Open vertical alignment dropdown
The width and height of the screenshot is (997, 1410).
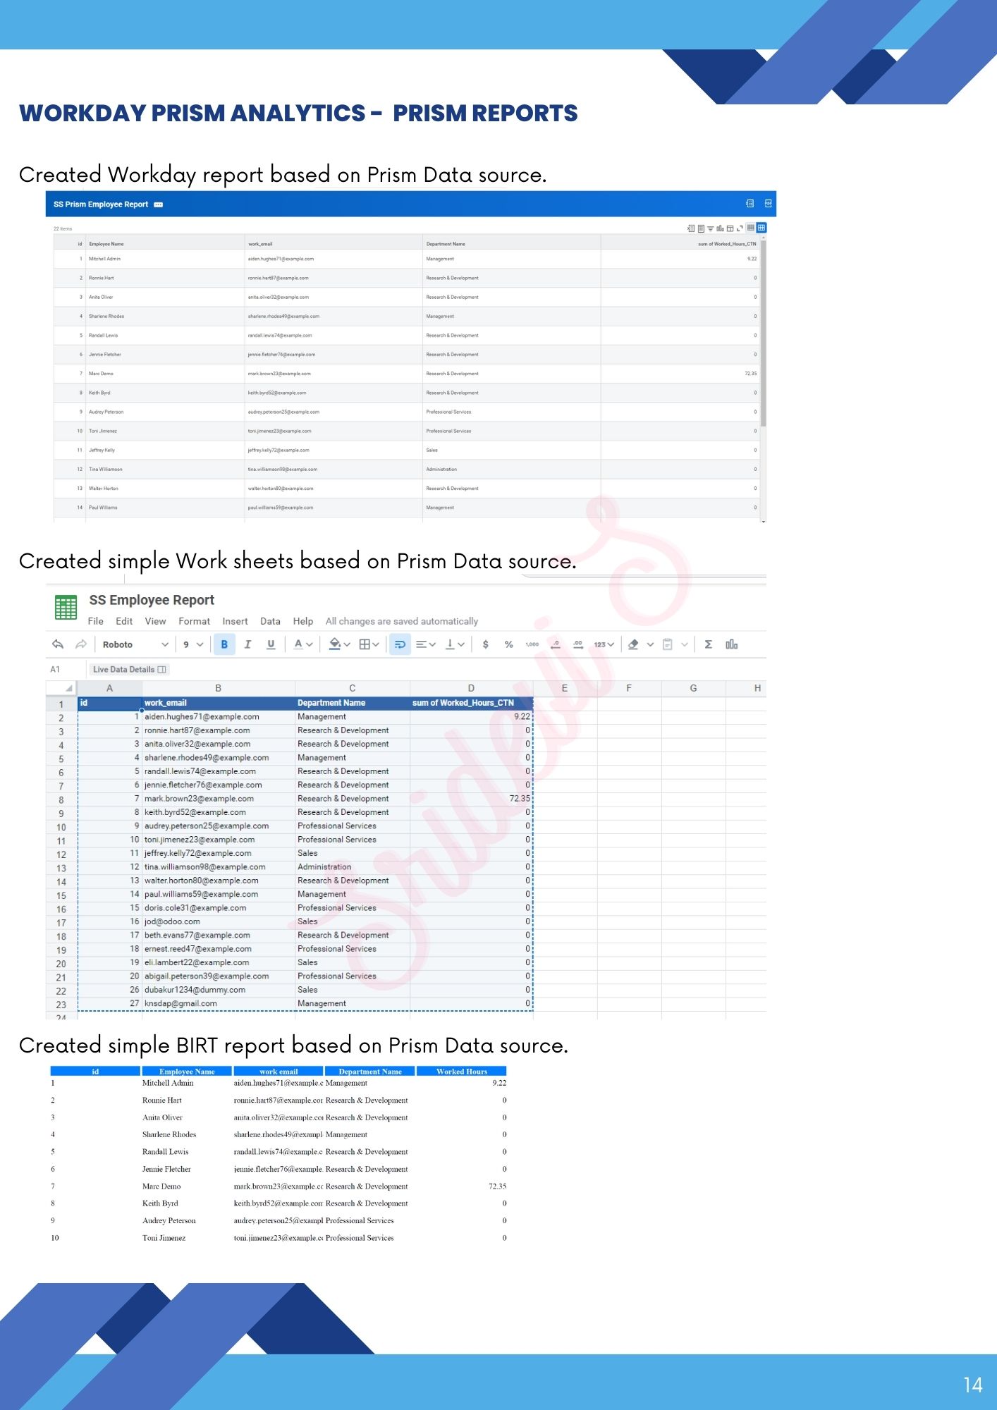tap(455, 644)
